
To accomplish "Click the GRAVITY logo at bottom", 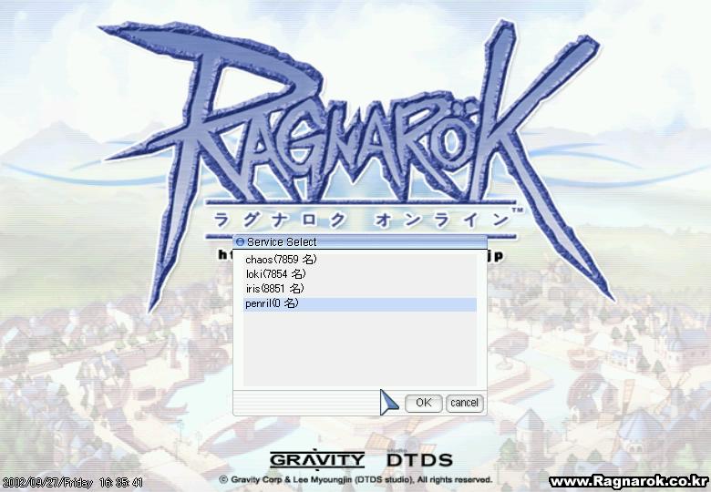I will pos(317,460).
